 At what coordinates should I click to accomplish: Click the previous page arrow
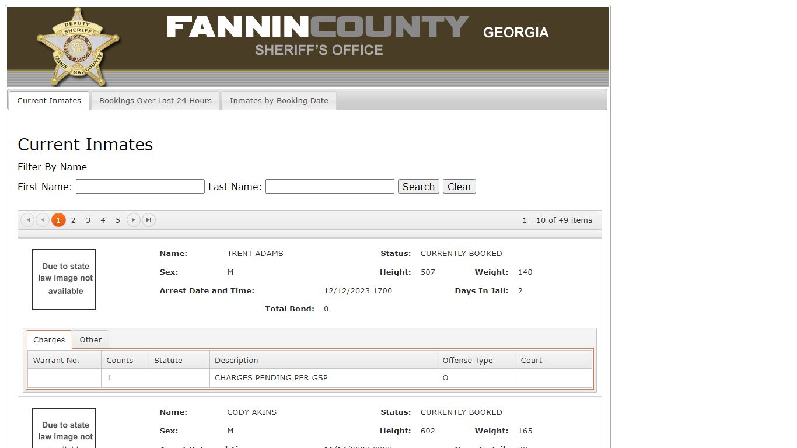tap(43, 220)
